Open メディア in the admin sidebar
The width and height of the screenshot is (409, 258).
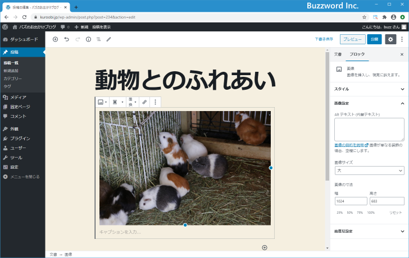18,97
